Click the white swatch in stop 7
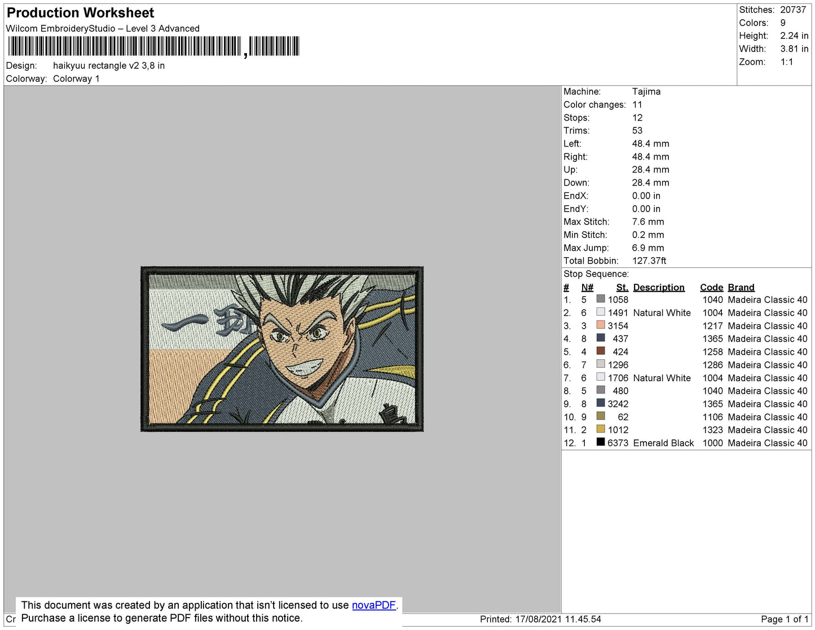The image size is (815, 630). coord(601,377)
